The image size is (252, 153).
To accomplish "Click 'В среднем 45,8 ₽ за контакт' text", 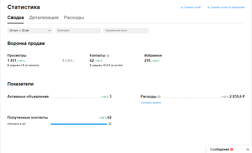I will tap(106, 65).
